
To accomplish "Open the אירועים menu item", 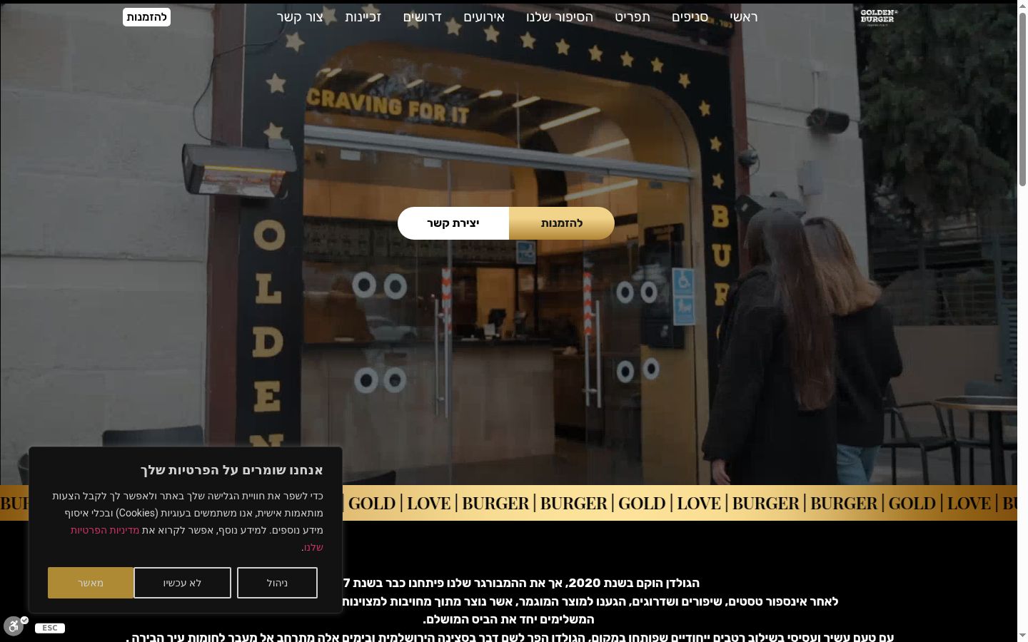I will [484, 17].
